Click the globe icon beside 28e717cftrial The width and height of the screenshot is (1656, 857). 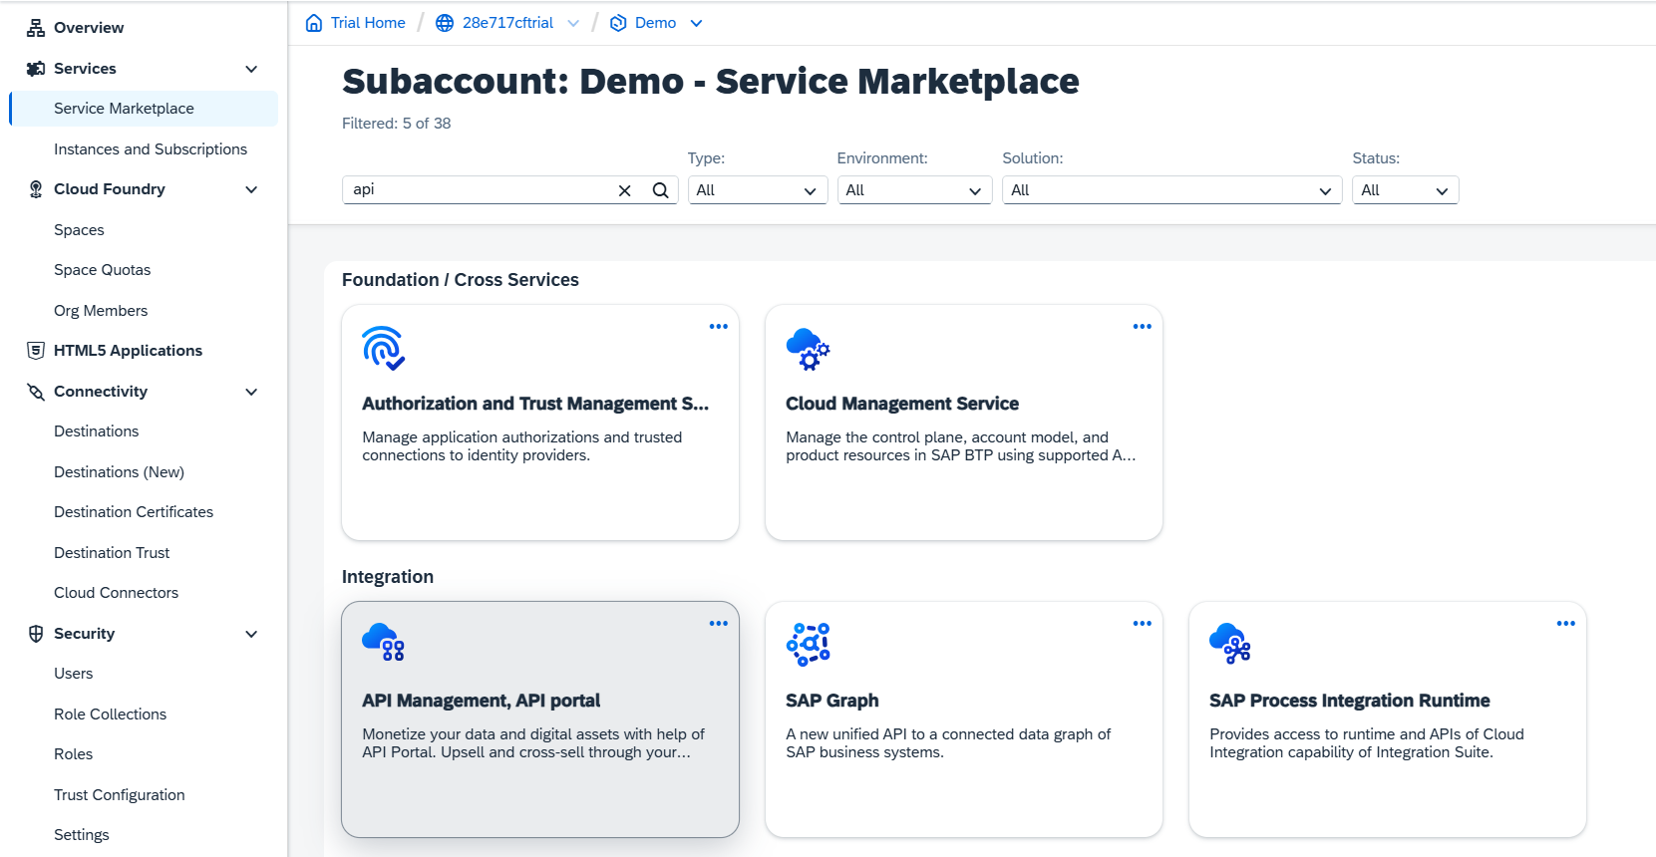(445, 23)
